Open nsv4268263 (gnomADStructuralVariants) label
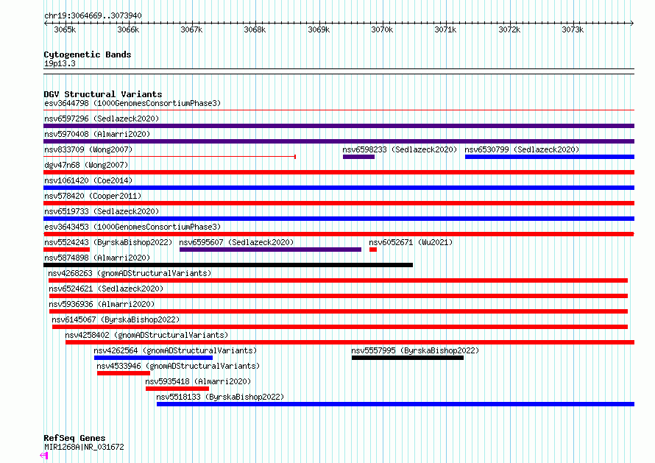The width and height of the screenshot is (655, 463). pos(130,273)
